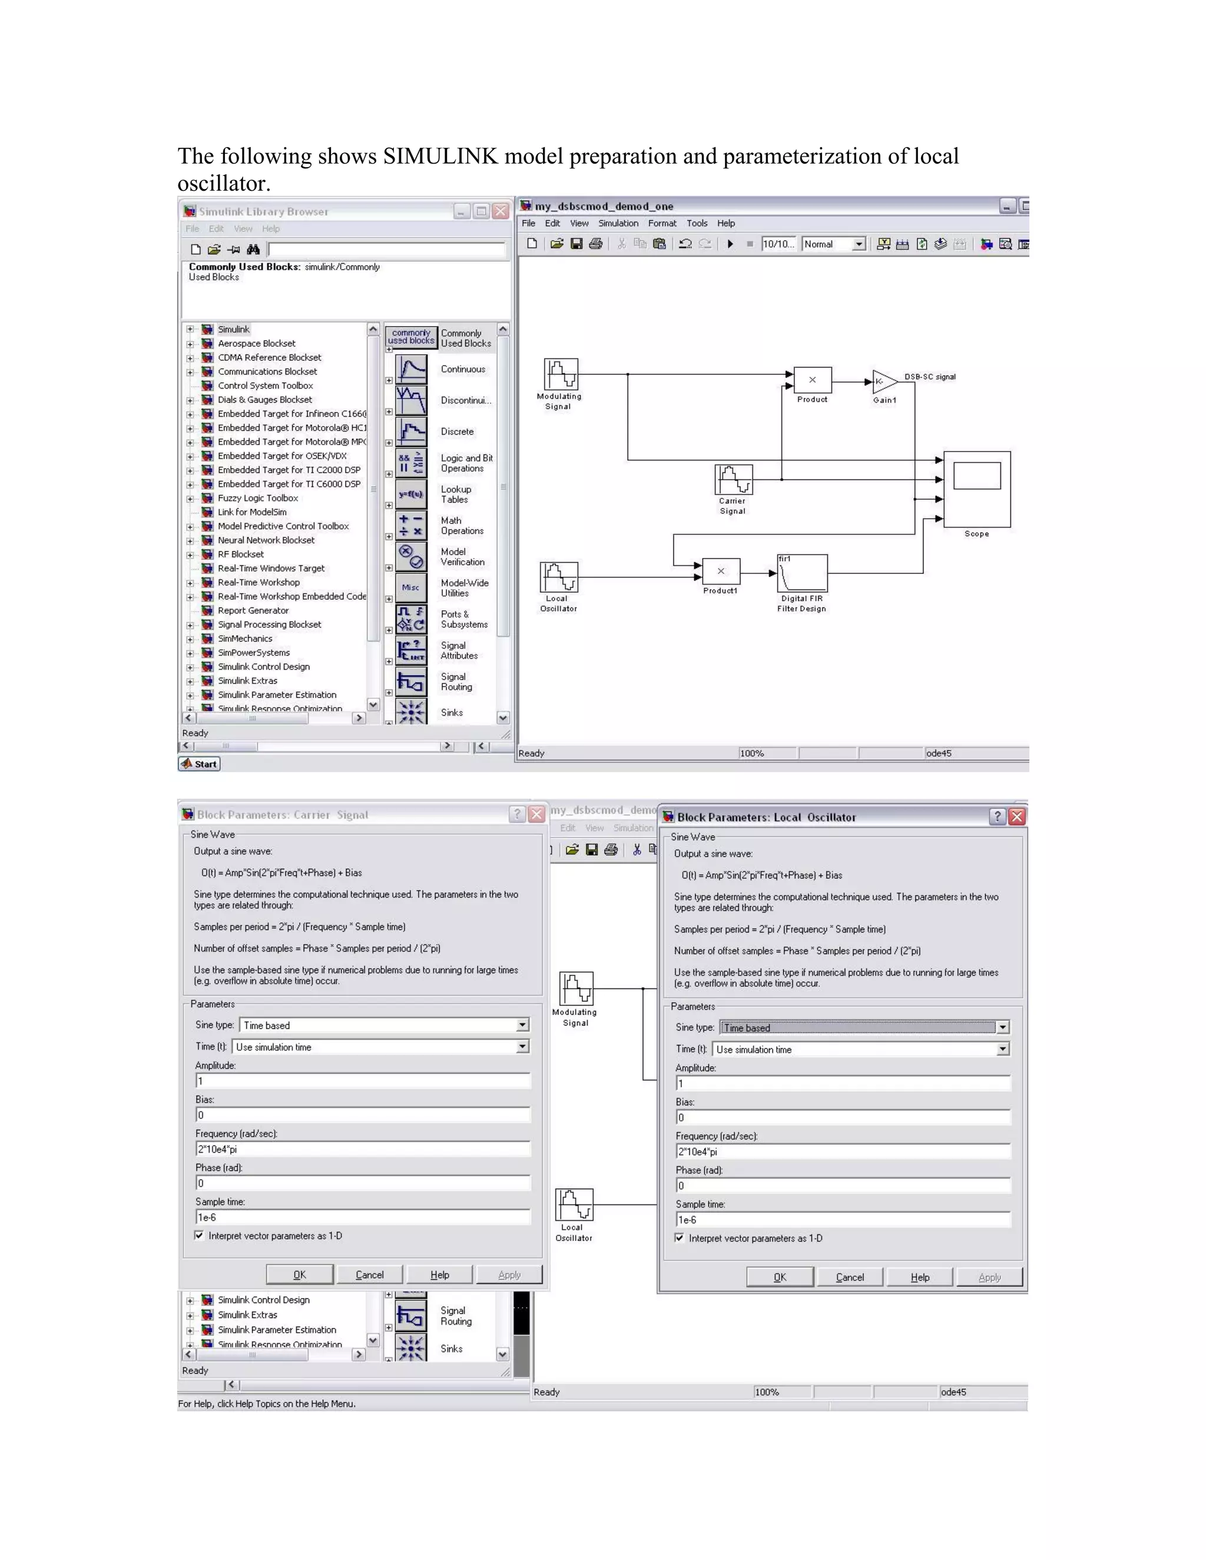Toggle Interpret vector parameters in Local Oscillator
This screenshot has height=1560, width=1206.
(x=680, y=1238)
